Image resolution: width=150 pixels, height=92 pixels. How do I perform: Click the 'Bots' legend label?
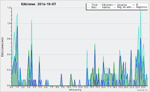point(94,7)
